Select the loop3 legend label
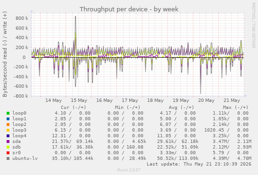The height and width of the screenshot is (175, 258). pyautogui.click(x=19, y=130)
